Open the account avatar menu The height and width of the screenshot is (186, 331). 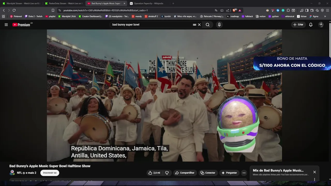coord(321,25)
